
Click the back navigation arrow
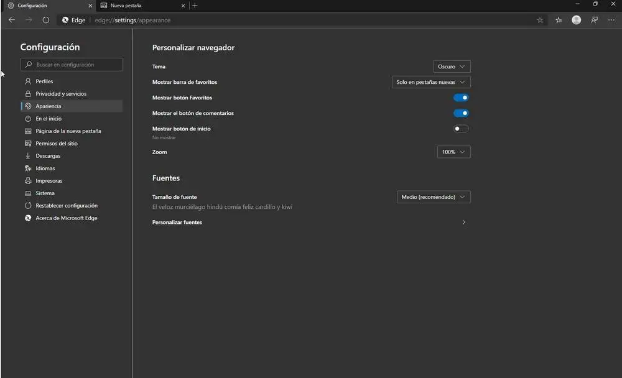click(12, 20)
